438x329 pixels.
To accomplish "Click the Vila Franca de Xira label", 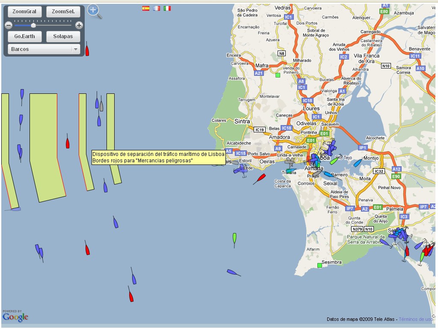I will coord(367,58).
